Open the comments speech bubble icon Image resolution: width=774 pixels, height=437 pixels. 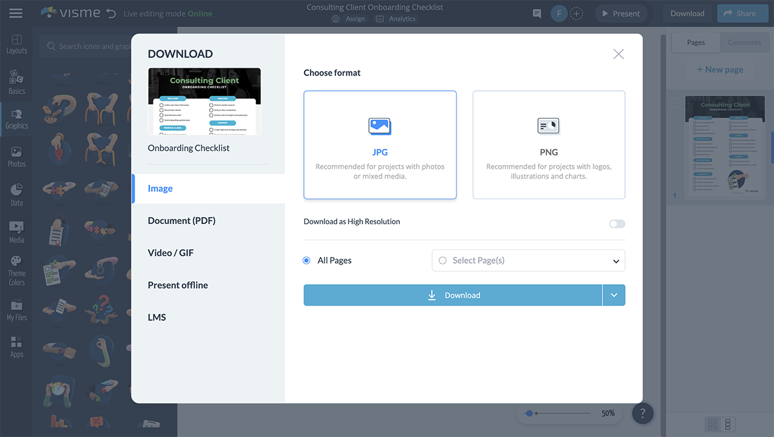click(x=537, y=14)
